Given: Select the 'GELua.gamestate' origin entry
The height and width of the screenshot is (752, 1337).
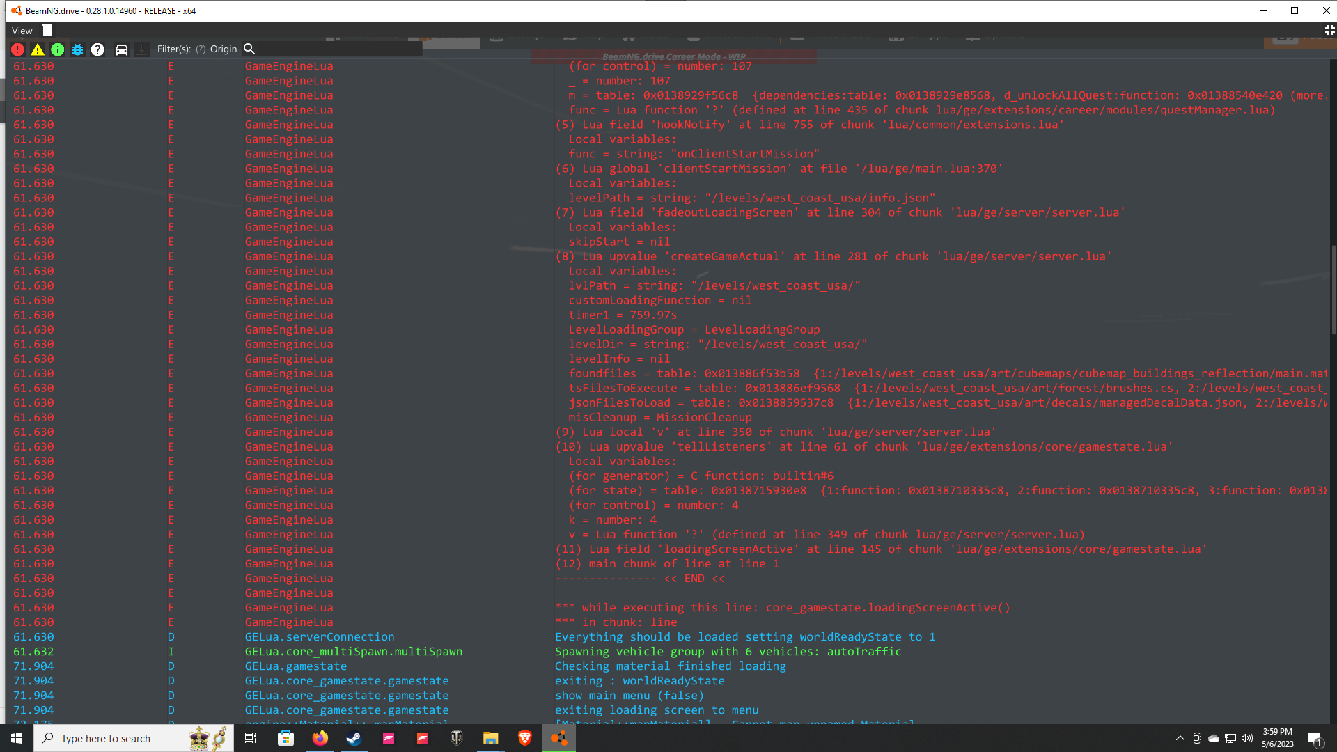Looking at the screenshot, I should [295, 666].
